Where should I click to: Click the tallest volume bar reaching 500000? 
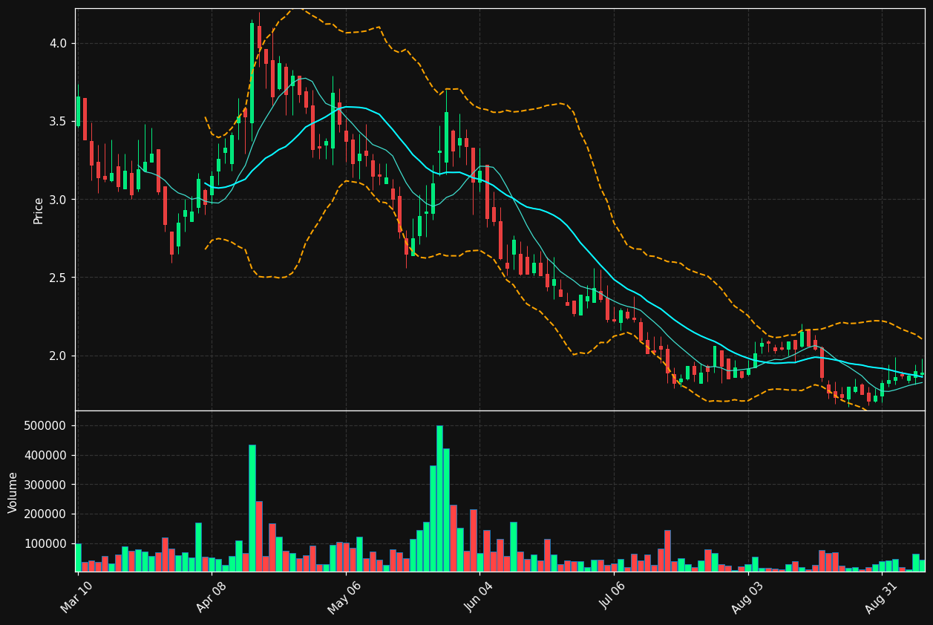pos(439,499)
